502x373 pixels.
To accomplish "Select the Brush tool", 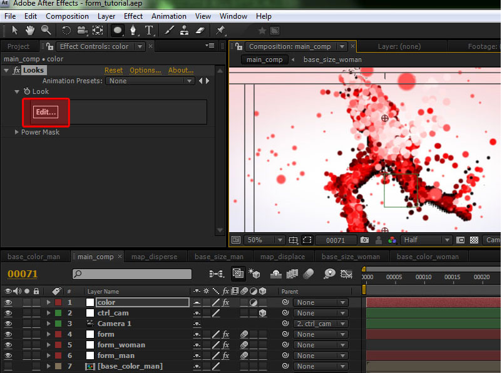I will click(x=169, y=31).
